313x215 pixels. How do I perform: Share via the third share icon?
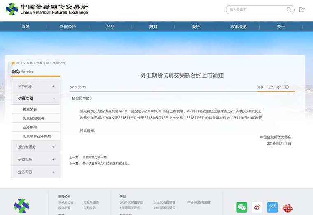pos(287,87)
